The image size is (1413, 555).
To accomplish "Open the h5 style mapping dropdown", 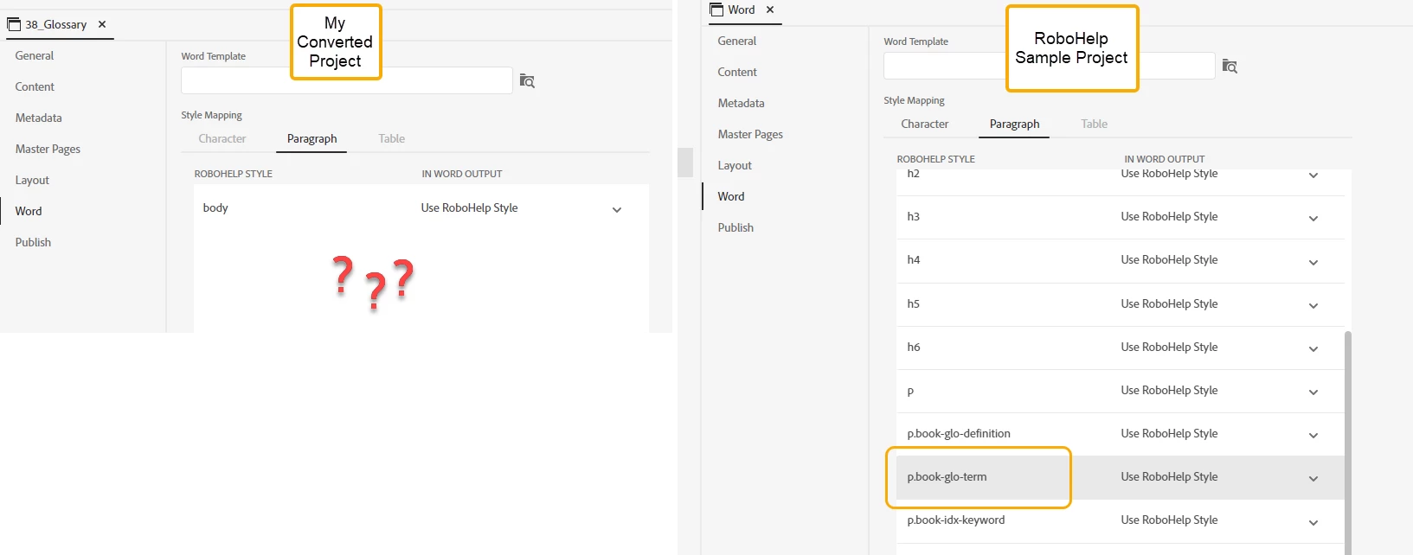I will 1313,305.
